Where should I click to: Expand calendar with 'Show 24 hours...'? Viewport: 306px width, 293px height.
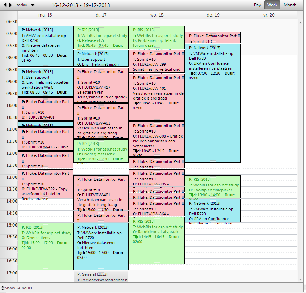click(x=20, y=288)
